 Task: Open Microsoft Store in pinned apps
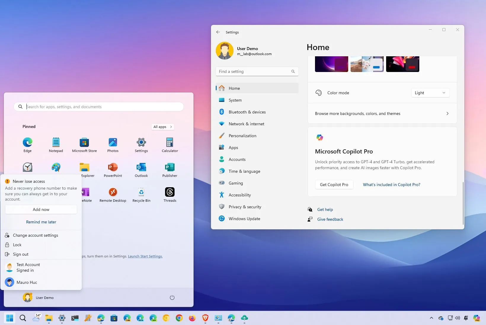(x=84, y=145)
